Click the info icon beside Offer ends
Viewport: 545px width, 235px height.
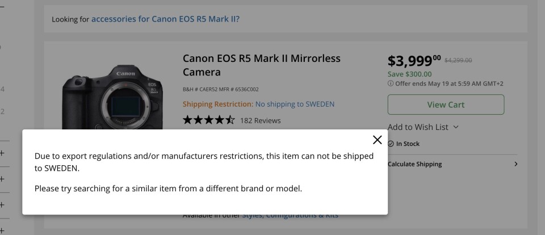391,84
